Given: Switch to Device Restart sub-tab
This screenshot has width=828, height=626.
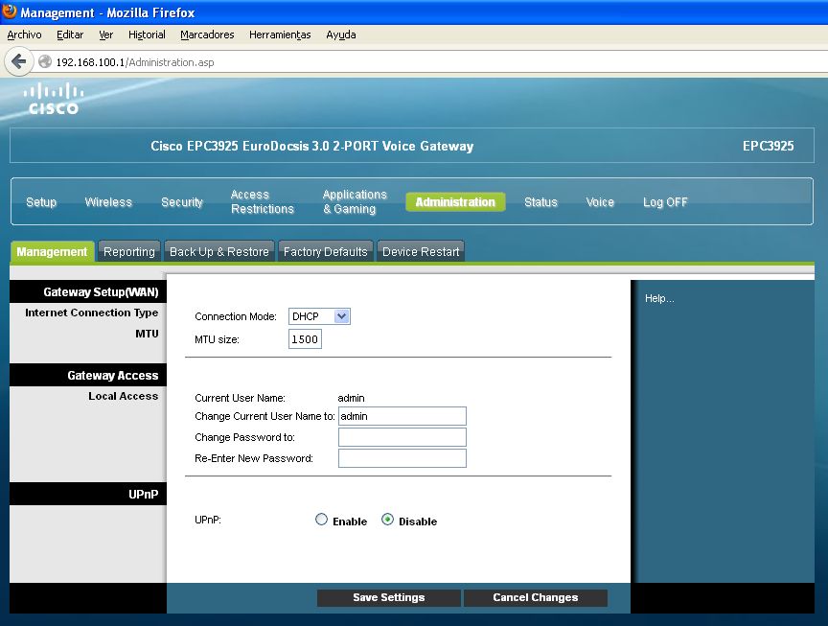Looking at the screenshot, I should coord(421,251).
